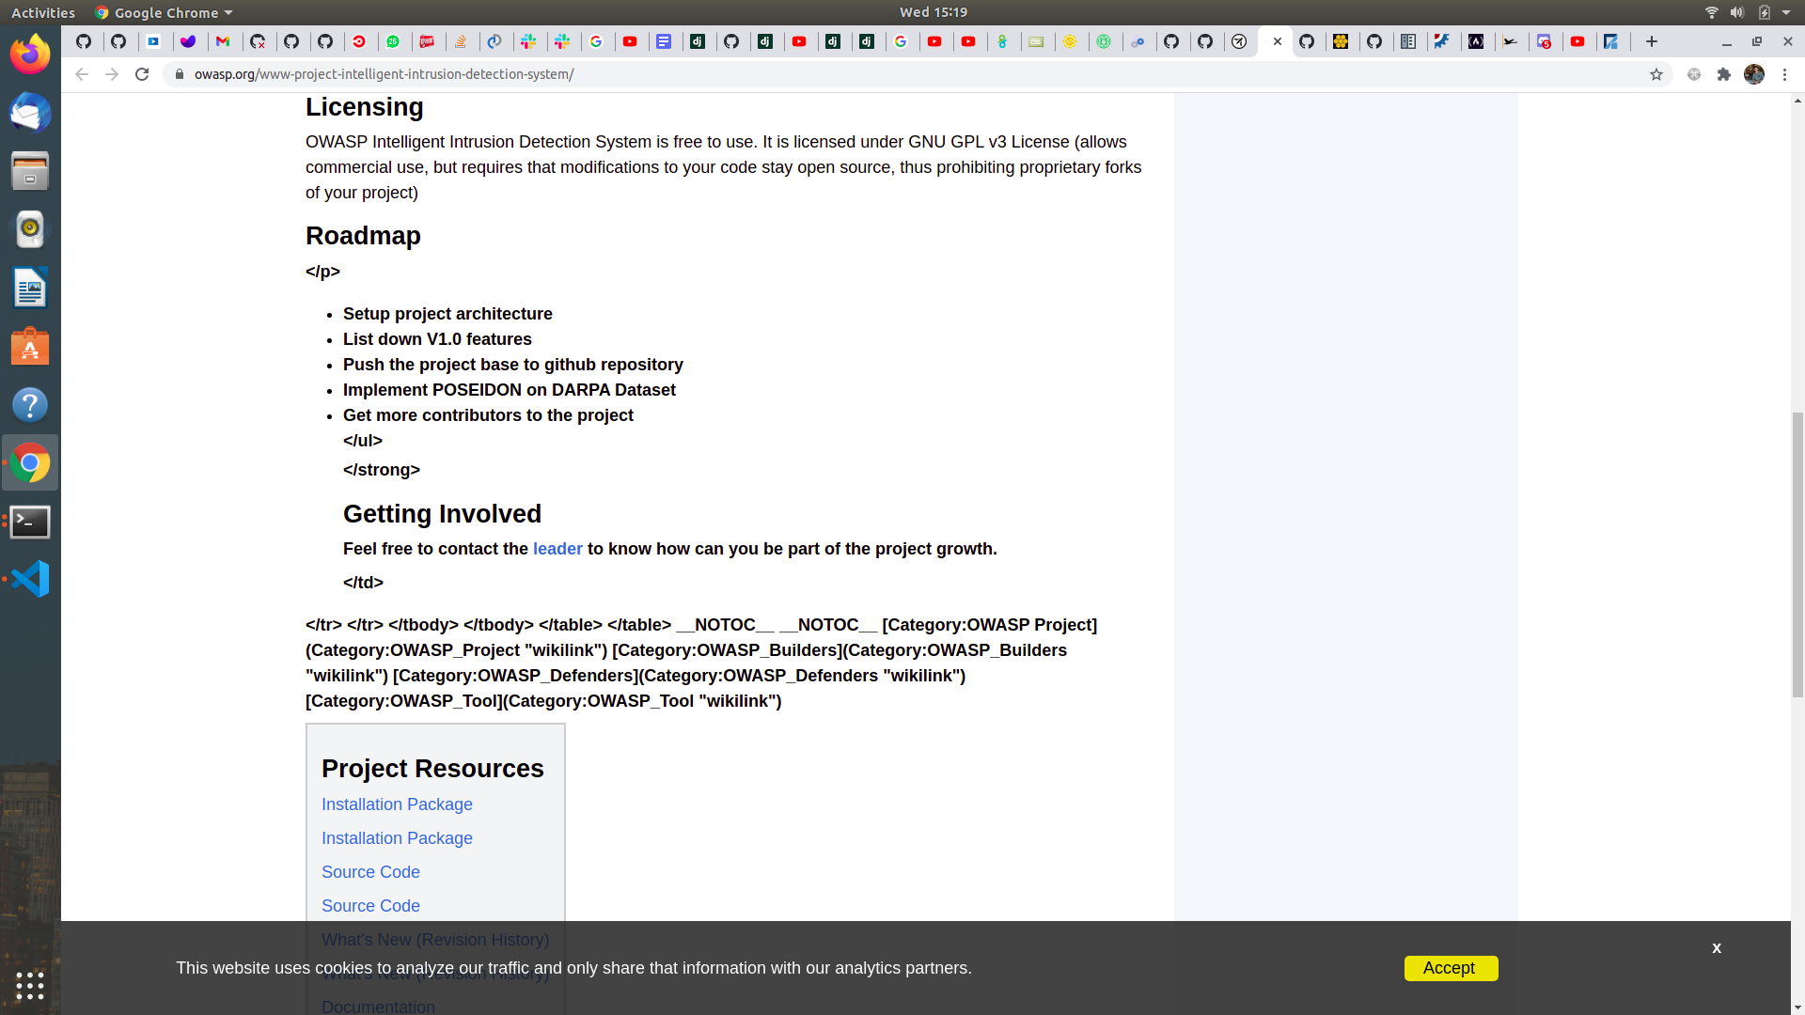Click the Getting Involved heading
Screen dimensions: 1805x1015
[442, 514]
